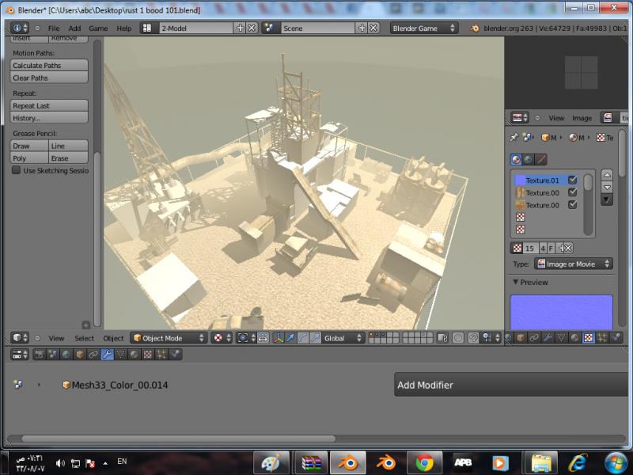The height and width of the screenshot is (475, 633).
Task: Click the brush textures icon button
Action: [x=542, y=159]
